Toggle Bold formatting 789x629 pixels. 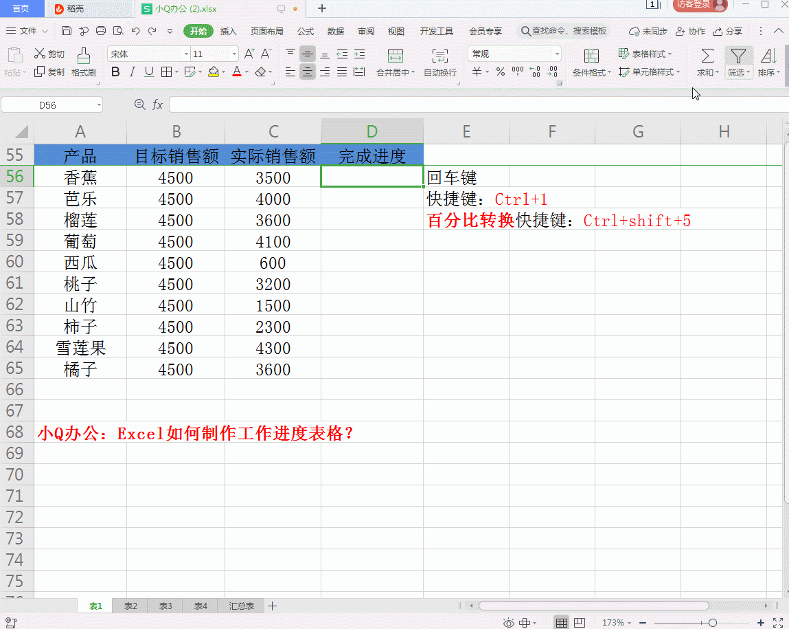[115, 71]
